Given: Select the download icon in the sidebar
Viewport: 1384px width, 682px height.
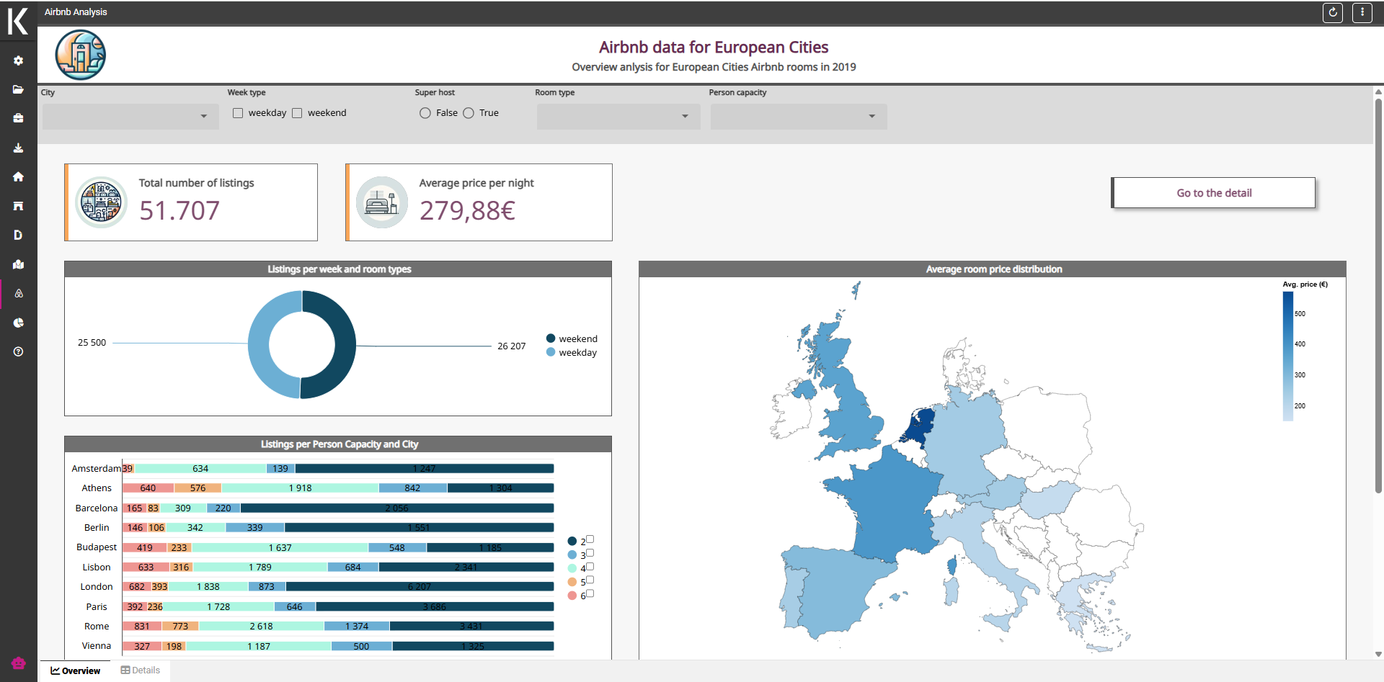Looking at the screenshot, I should (x=18, y=148).
